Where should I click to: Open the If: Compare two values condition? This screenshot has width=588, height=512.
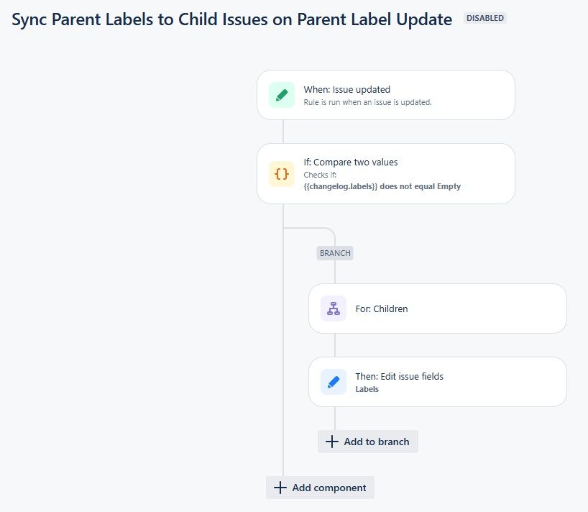pyautogui.click(x=385, y=173)
